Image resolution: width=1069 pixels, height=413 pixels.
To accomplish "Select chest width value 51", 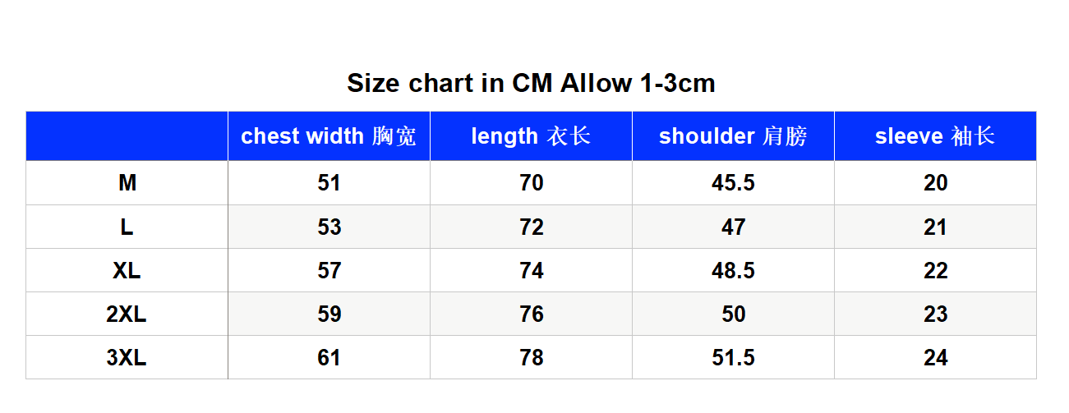I will click(x=329, y=183).
